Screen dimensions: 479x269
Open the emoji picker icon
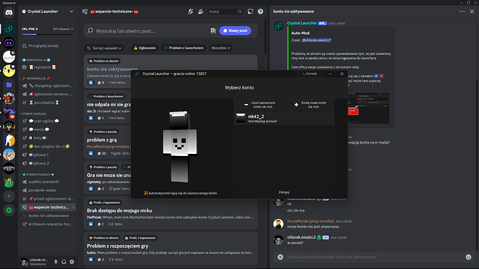point(469,257)
